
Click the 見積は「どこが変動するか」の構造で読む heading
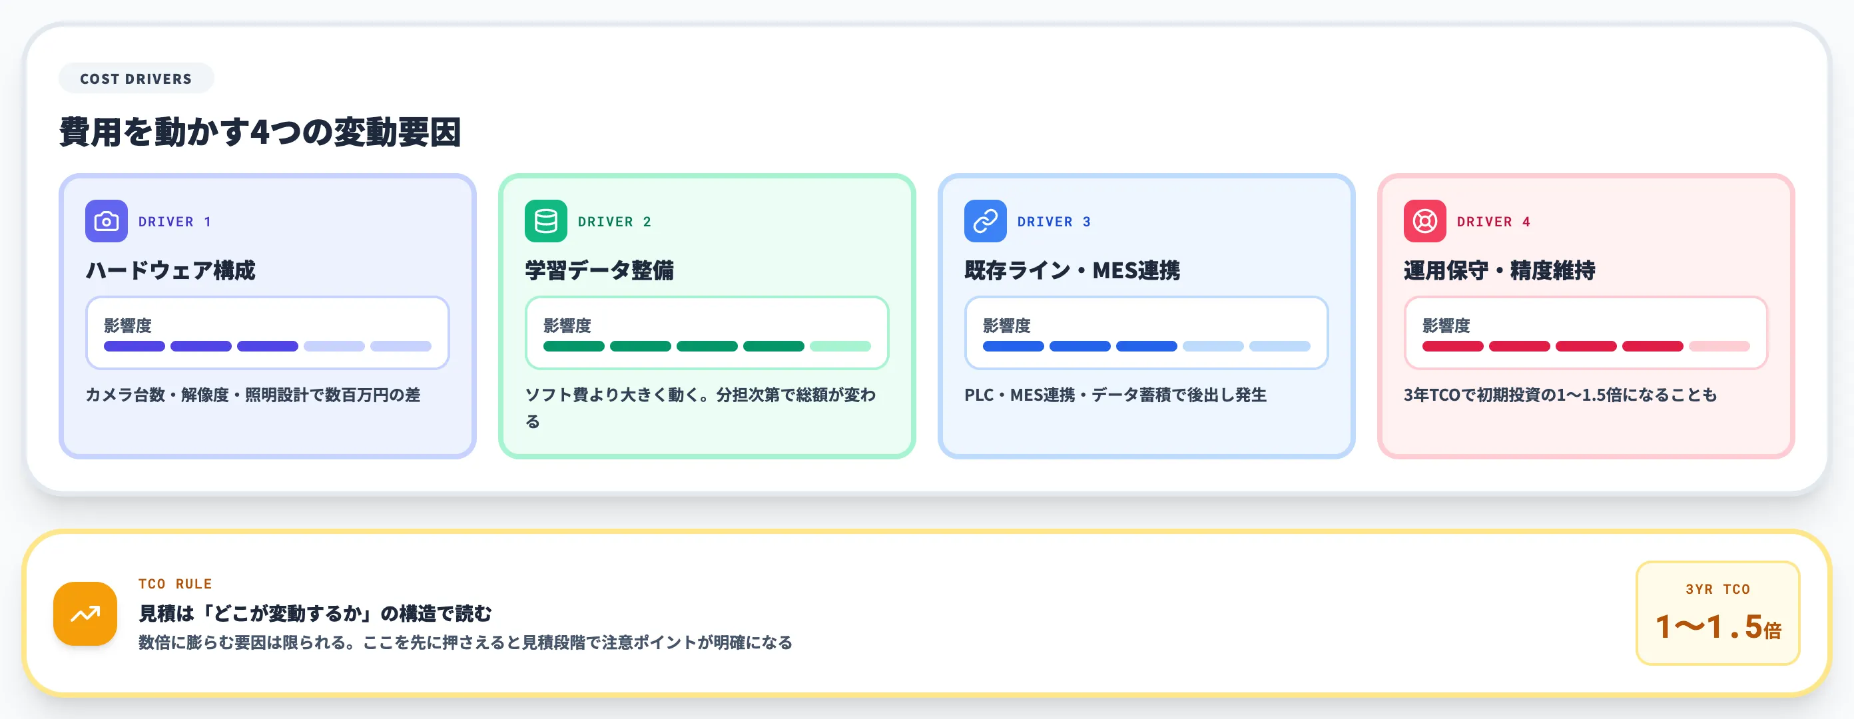(x=315, y=614)
